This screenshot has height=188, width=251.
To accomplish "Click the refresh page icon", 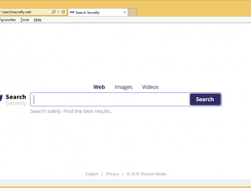I will click(63, 12).
